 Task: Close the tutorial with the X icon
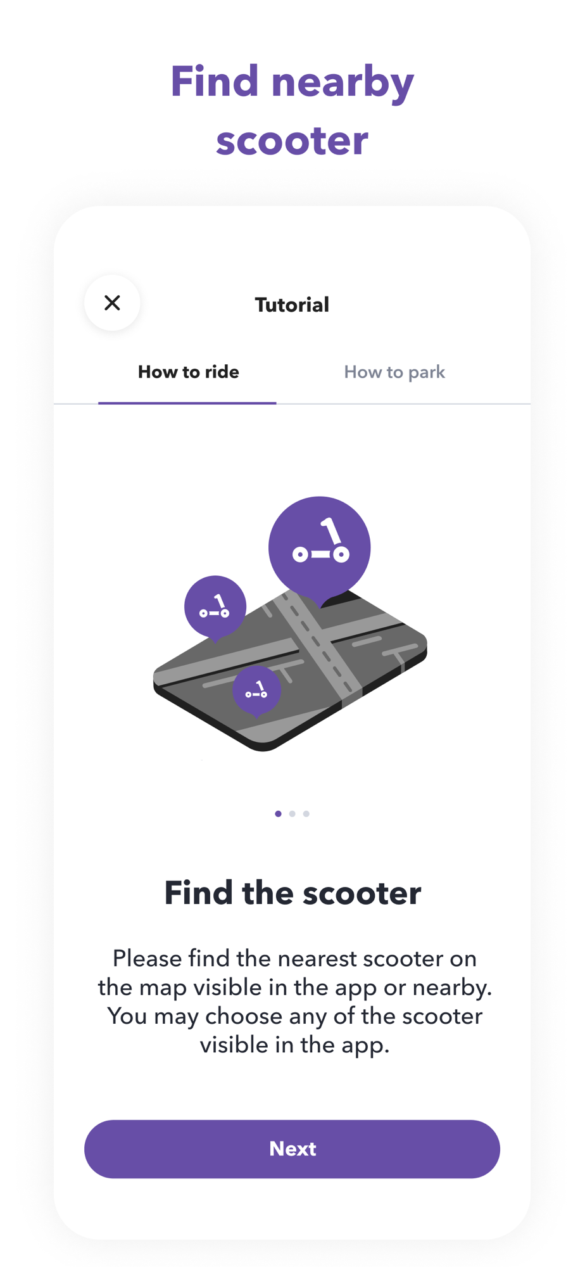click(112, 303)
